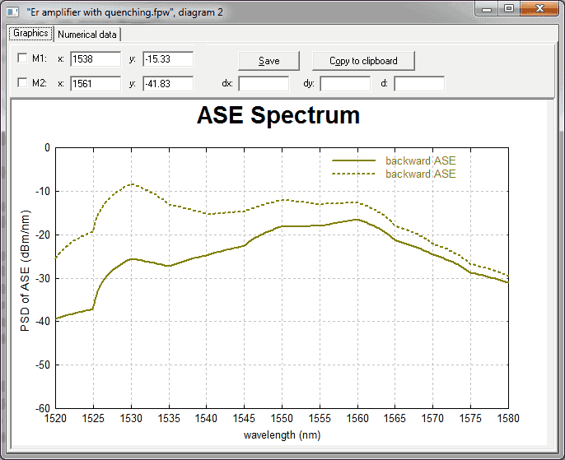This screenshot has height=460, width=565.
Task: Maximize the diagram 2 window
Action: click(509, 9)
